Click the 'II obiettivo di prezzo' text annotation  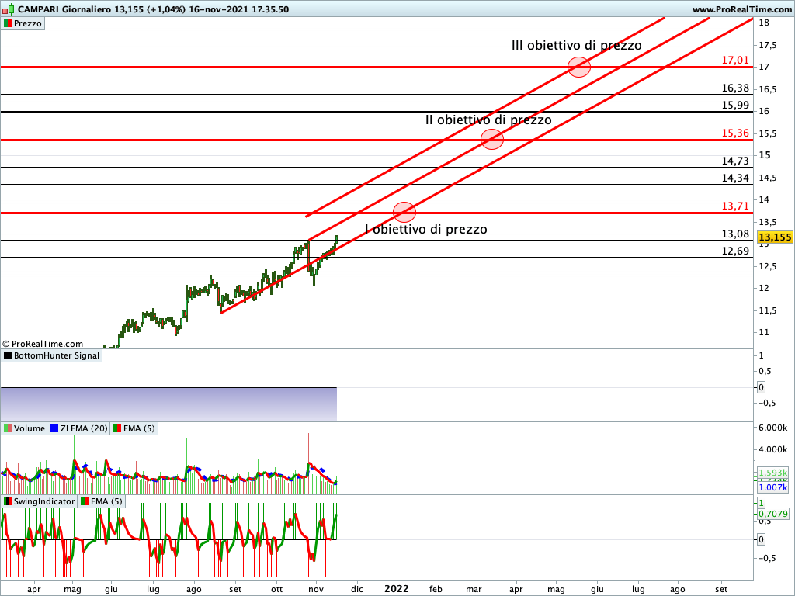click(488, 120)
